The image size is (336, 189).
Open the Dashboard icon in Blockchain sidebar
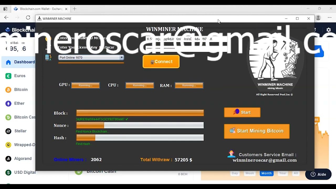pyautogui.click(x=8, y=62)
